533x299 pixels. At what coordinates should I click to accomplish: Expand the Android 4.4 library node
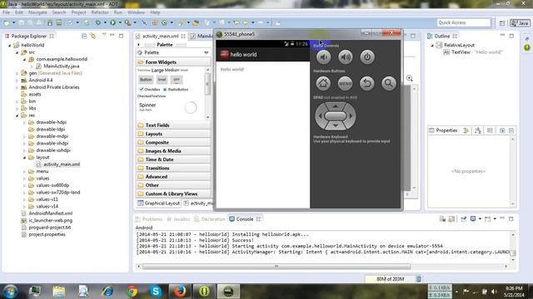coord(17,81)
